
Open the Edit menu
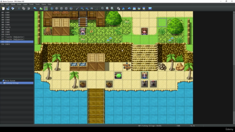(7, 4)
